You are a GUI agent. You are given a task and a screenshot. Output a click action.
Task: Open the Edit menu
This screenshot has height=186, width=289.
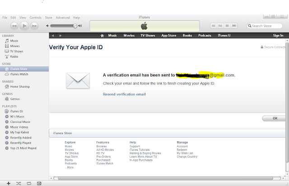click(13, 18)
